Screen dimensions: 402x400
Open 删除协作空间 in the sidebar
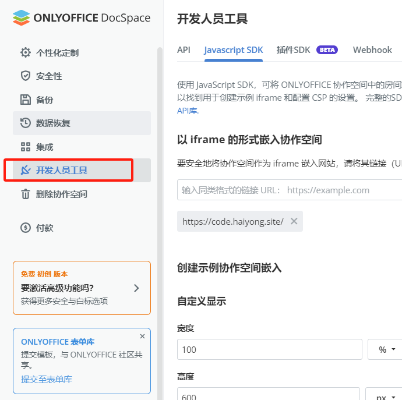tap(82, 194)
